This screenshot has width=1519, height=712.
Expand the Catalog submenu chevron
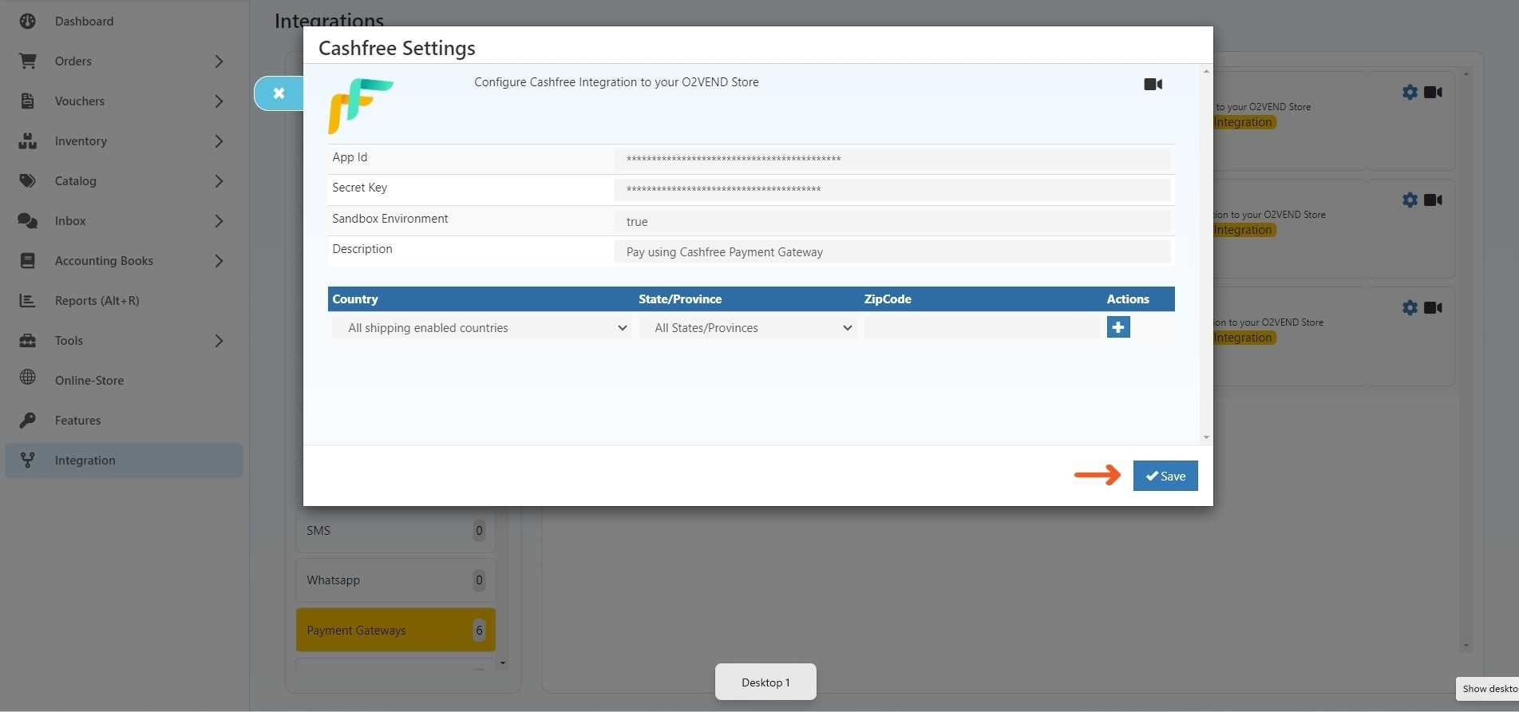pyautogui.click(x=219, y=181)
